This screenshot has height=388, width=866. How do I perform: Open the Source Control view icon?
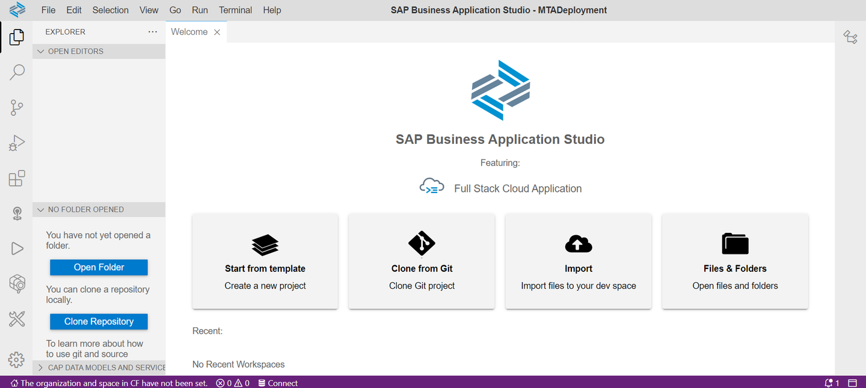tap(17, 108)
